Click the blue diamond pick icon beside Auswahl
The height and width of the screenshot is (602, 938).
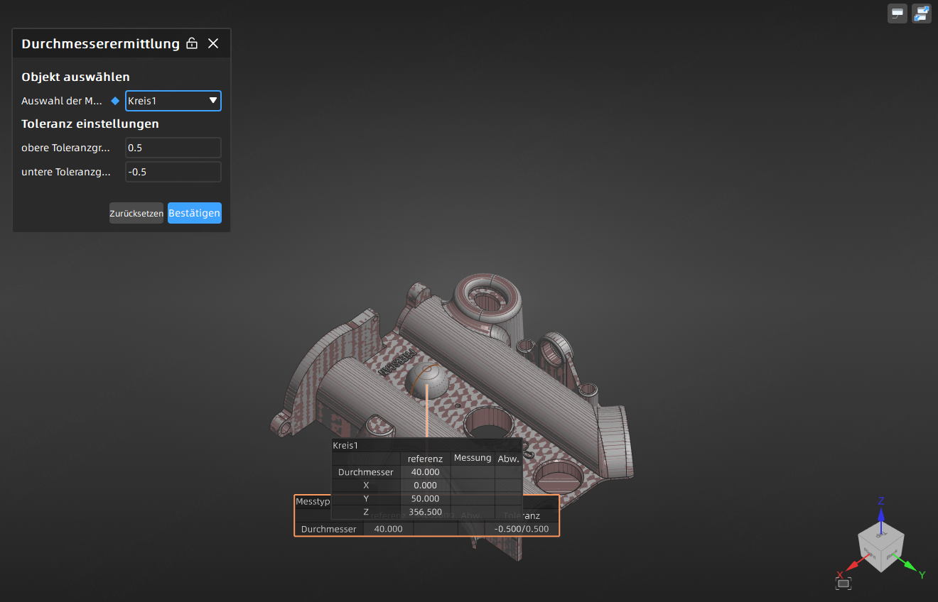pyautogui.click(x=115, y=101)
